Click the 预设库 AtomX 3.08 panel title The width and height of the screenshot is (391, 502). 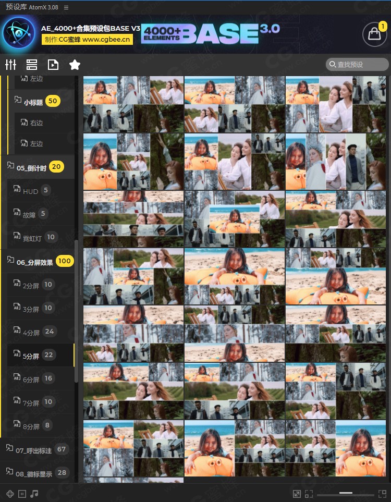32,7
